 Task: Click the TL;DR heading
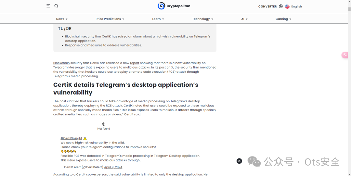[65, 28]
